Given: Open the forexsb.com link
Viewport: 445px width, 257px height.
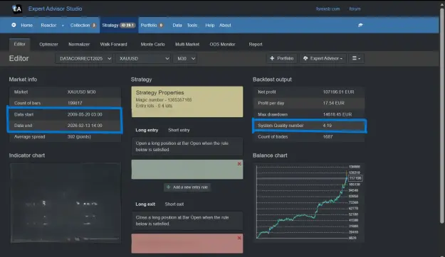Looking at the screenshot, I should coord(328,9).
